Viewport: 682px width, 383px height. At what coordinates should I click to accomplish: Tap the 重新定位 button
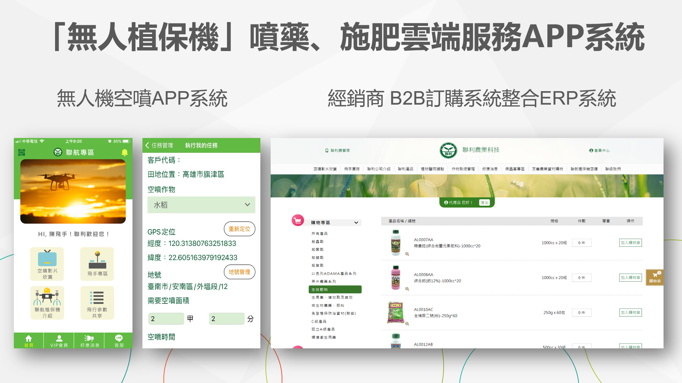[x=239, y=229]
